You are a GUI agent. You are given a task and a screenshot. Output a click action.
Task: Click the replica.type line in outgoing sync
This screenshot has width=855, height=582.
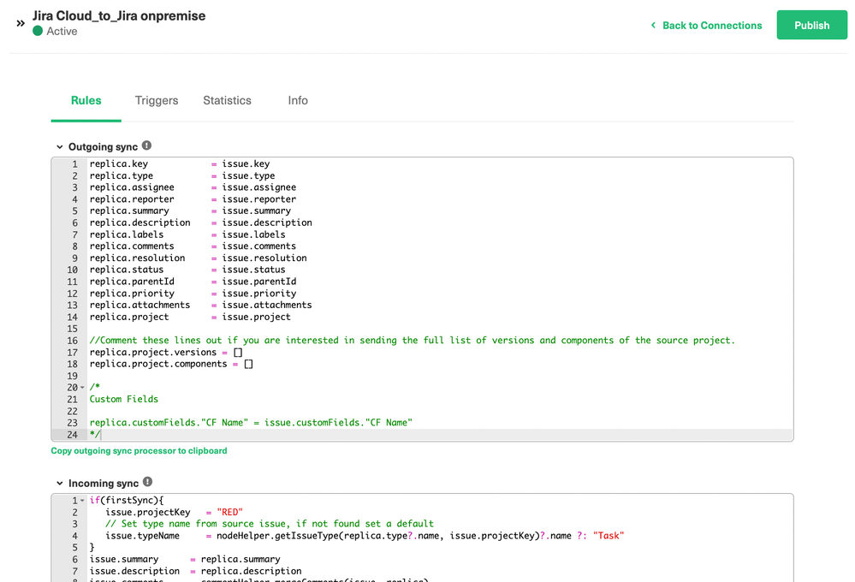[182, 175]
